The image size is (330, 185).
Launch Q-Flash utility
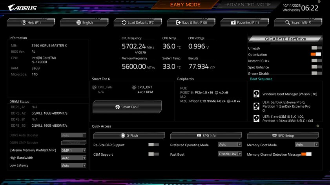pos(129,135)
